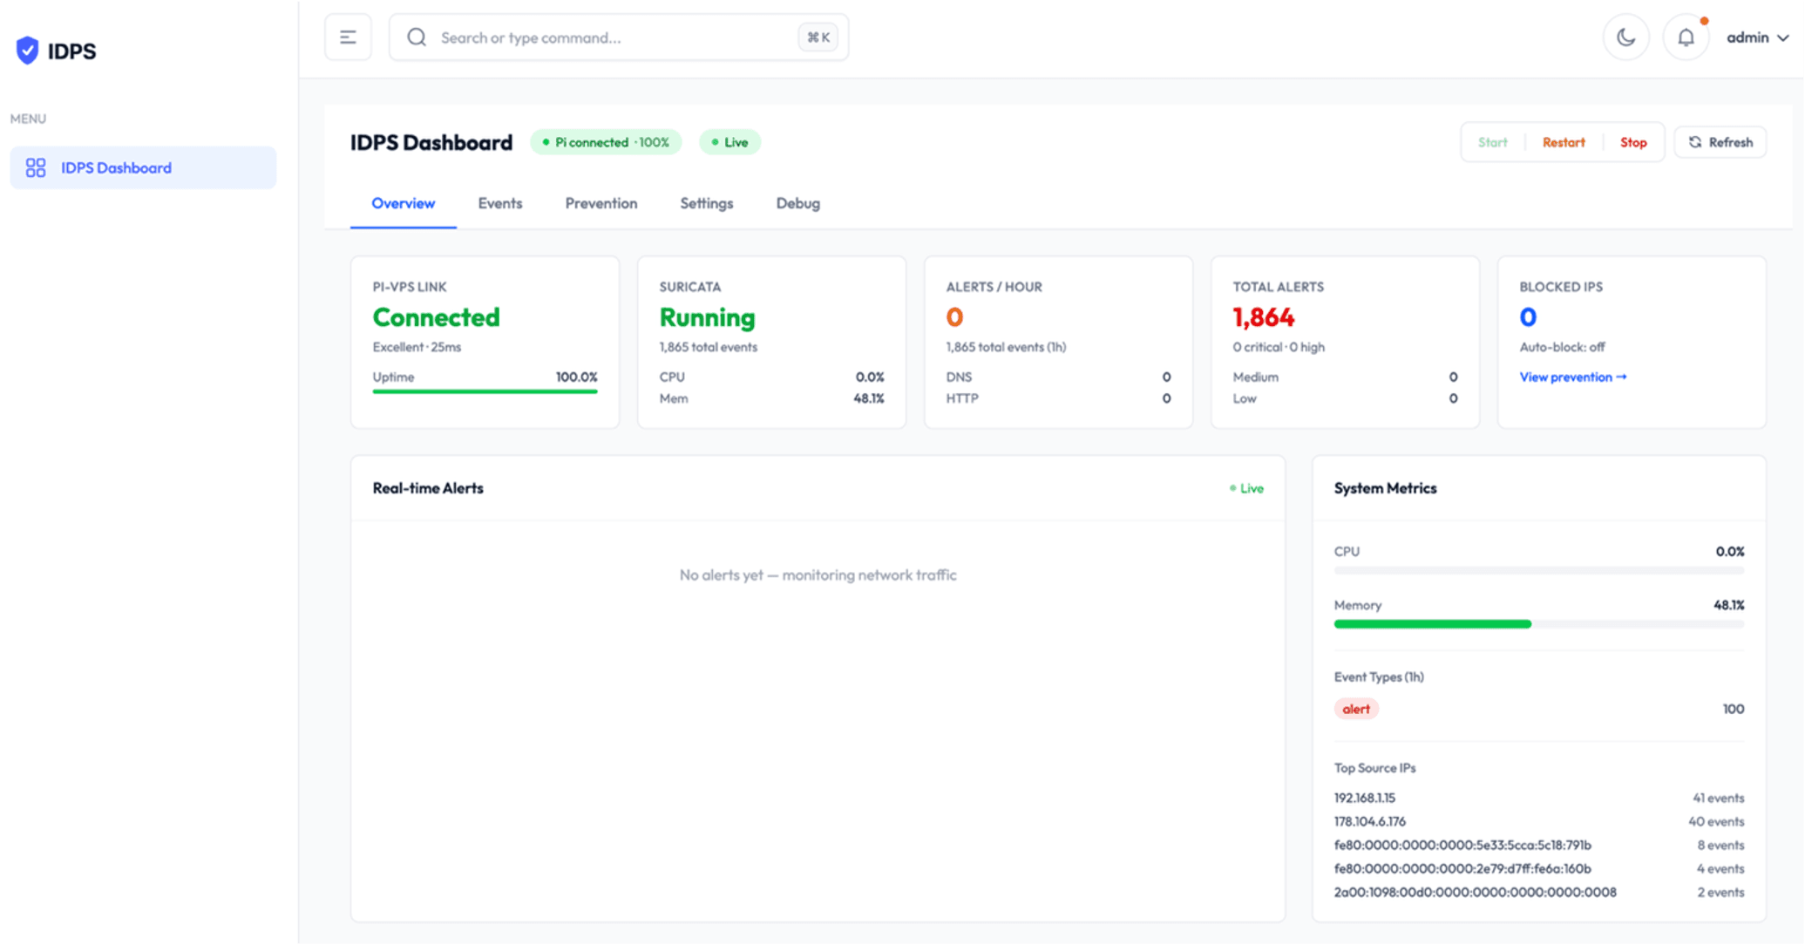The image size is (1805, 945).
Task: Focus the Search or type command field
Action: click(x=619, y=37)
